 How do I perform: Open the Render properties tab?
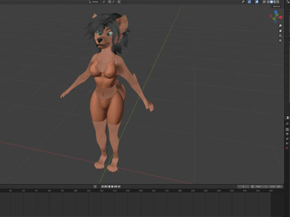point(287,130)
